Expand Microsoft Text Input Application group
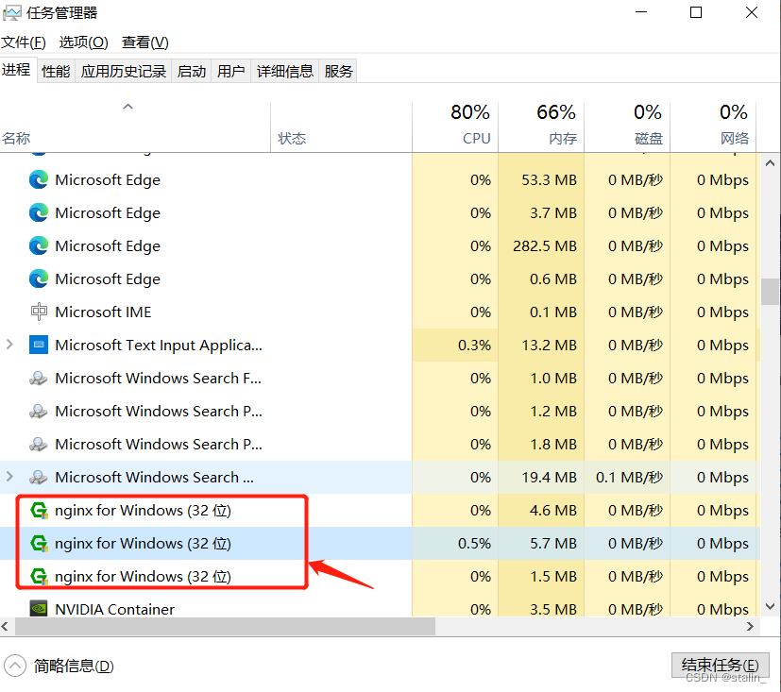781x692 pixels. [9, 345]
